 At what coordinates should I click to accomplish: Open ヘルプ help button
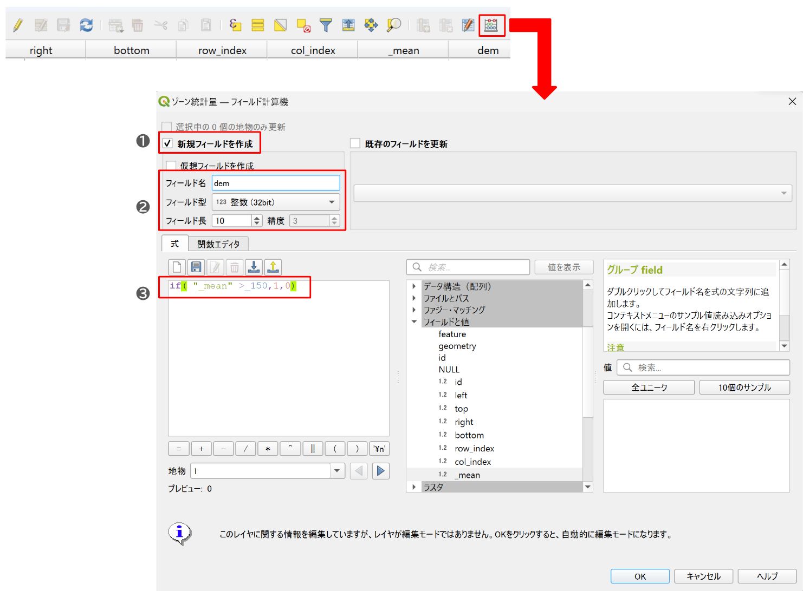(767, 576)
